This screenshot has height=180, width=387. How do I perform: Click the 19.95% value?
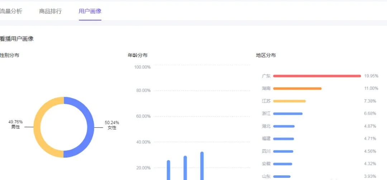(371, 76)
